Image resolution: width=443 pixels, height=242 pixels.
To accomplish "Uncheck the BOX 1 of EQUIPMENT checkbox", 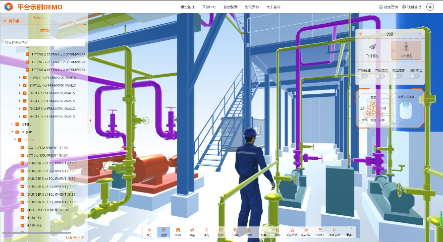I will click(22, 148).
